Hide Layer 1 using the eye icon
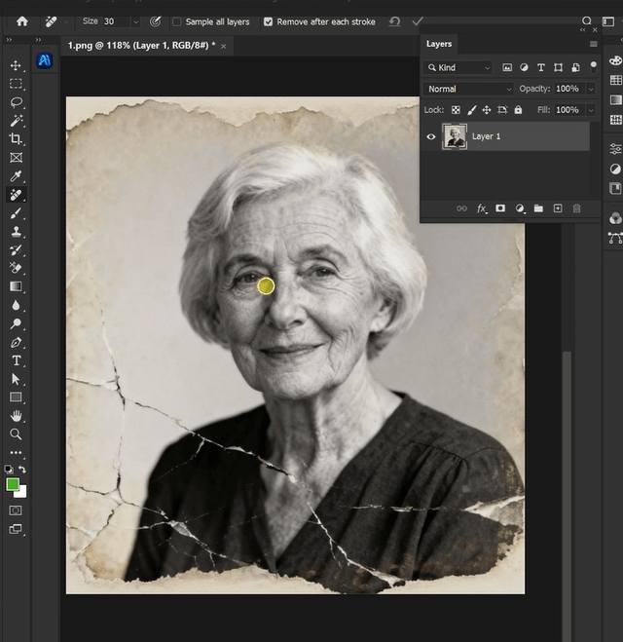Screen dimensions: 623x642 pos(431,137)
